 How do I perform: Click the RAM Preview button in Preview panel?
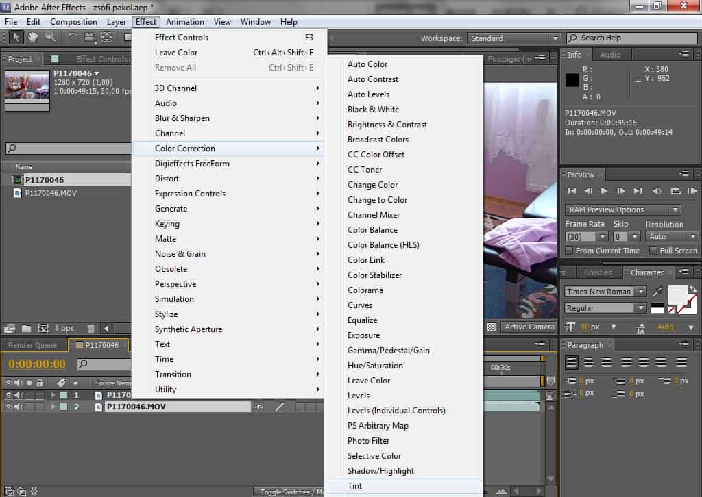(x=692, y=190)
